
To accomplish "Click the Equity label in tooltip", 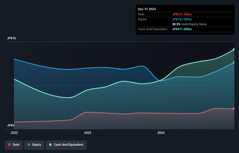I will tap(142, 19).
